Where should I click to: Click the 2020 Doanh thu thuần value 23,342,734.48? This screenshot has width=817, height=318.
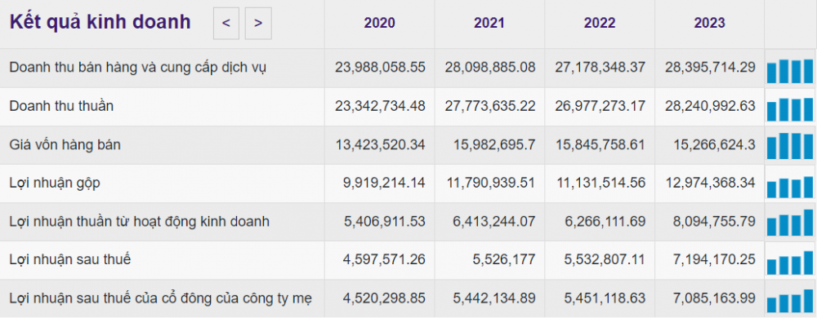pos(380,106)
